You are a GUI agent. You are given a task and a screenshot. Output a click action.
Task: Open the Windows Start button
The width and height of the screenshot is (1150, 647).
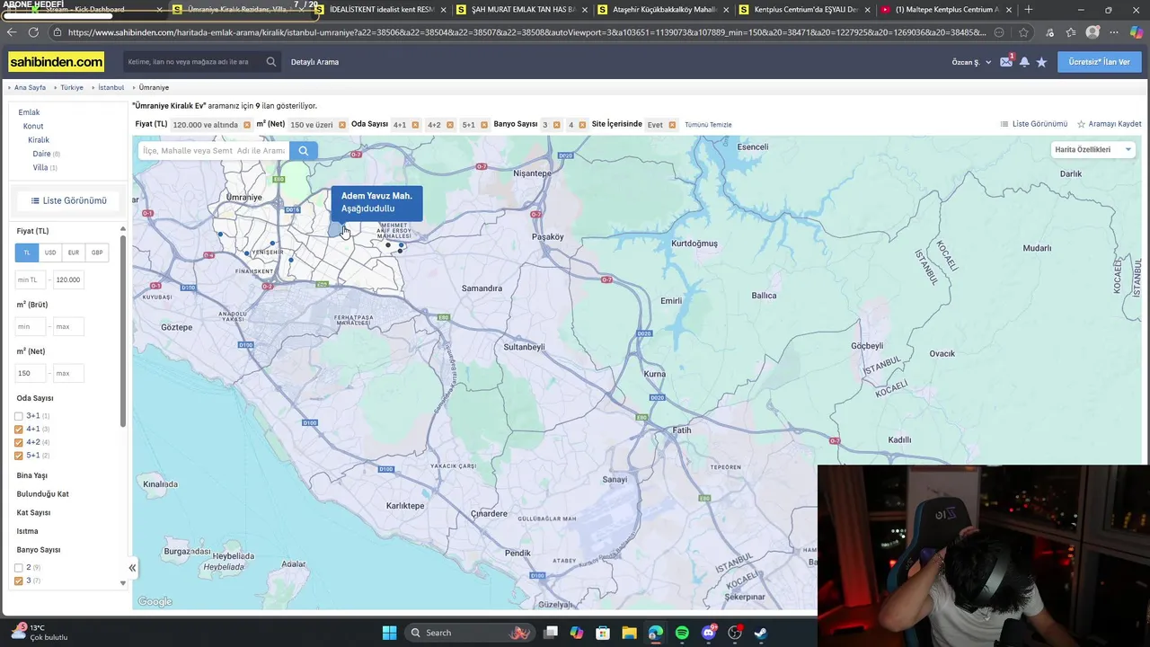tap(389, 633)
